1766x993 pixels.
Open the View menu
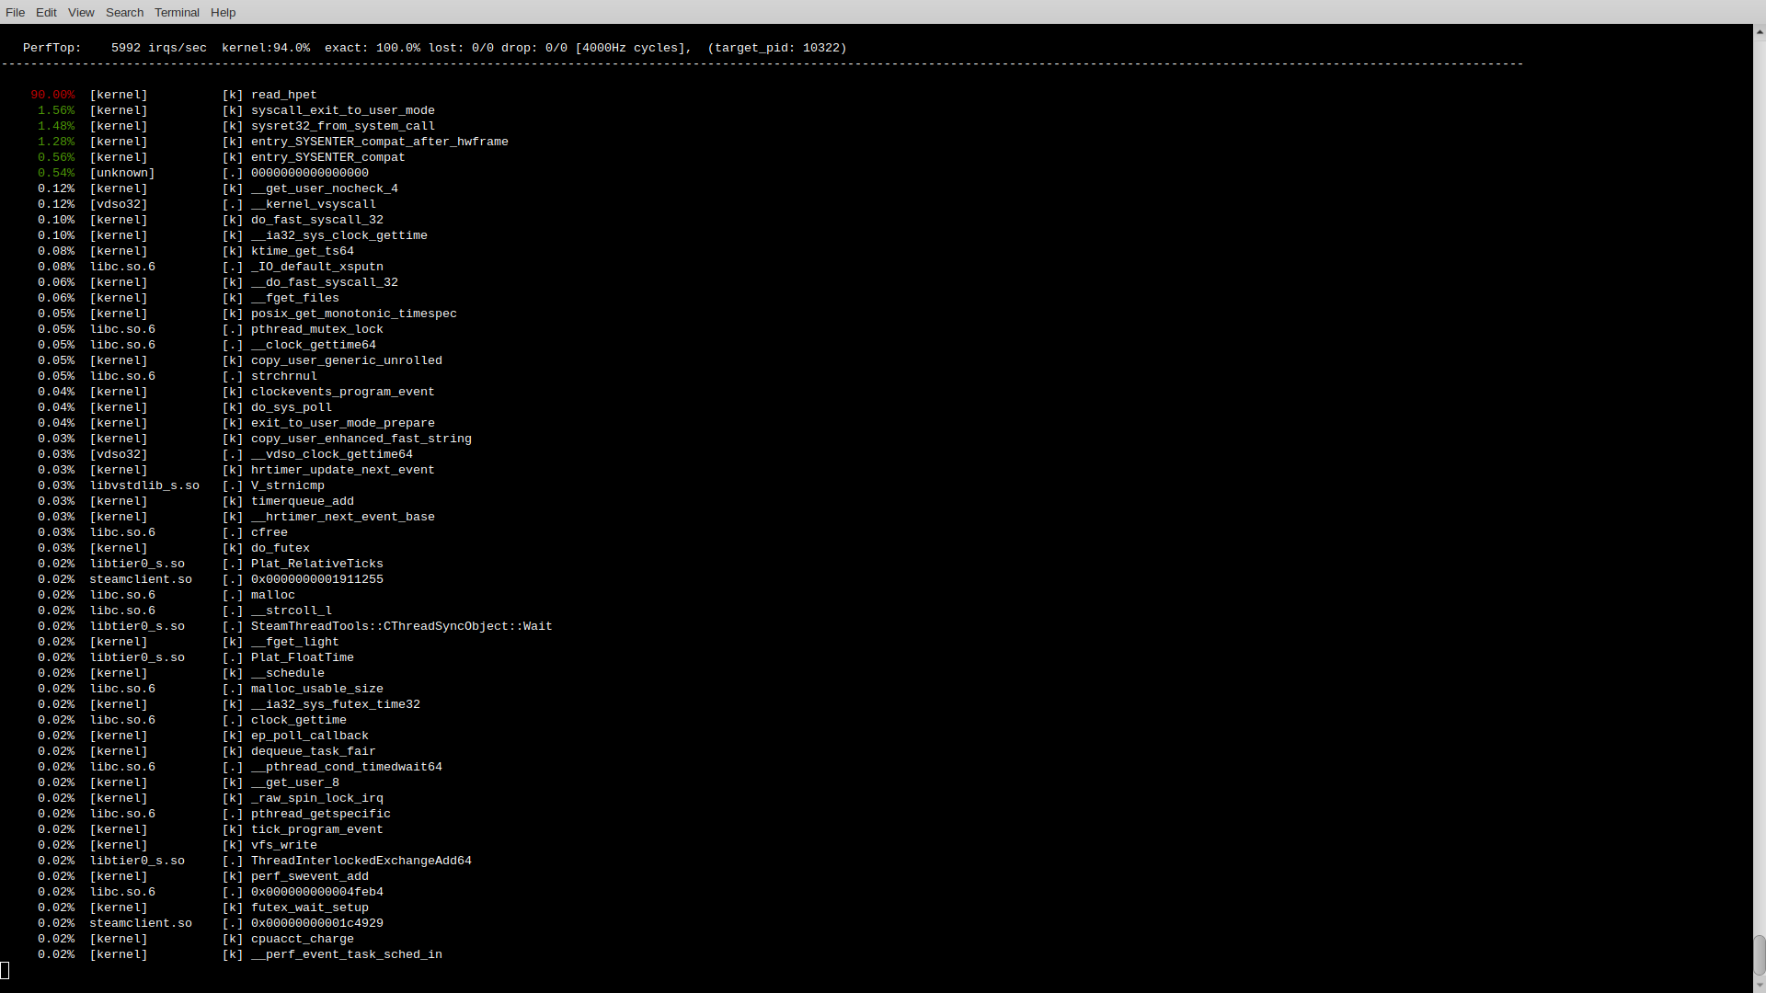pyautogui.click(x=81, y=12)
